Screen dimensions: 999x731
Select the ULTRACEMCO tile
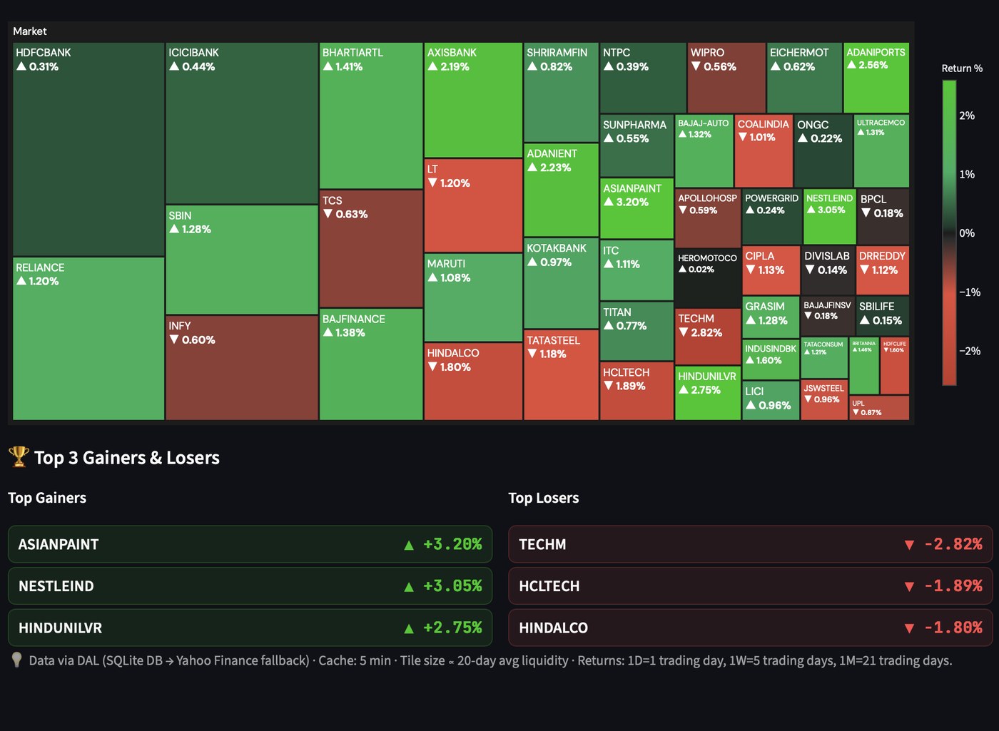[882, 150]
